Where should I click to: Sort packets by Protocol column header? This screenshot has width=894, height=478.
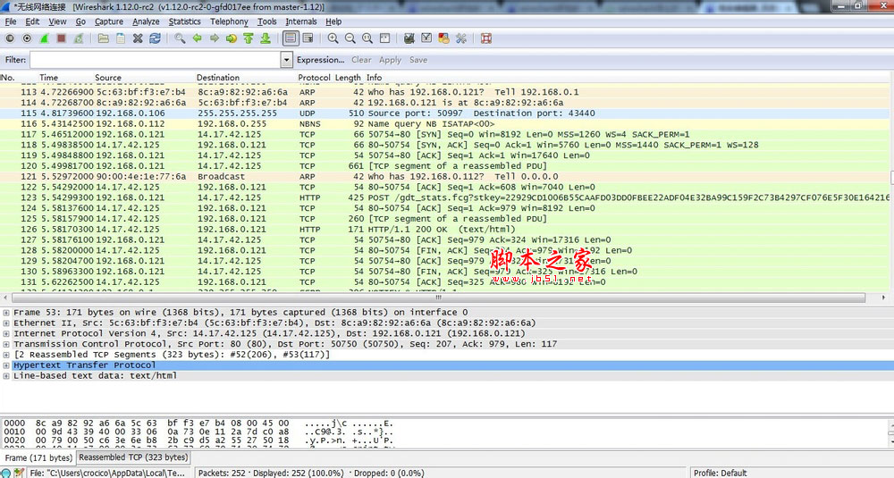(314, 78)
